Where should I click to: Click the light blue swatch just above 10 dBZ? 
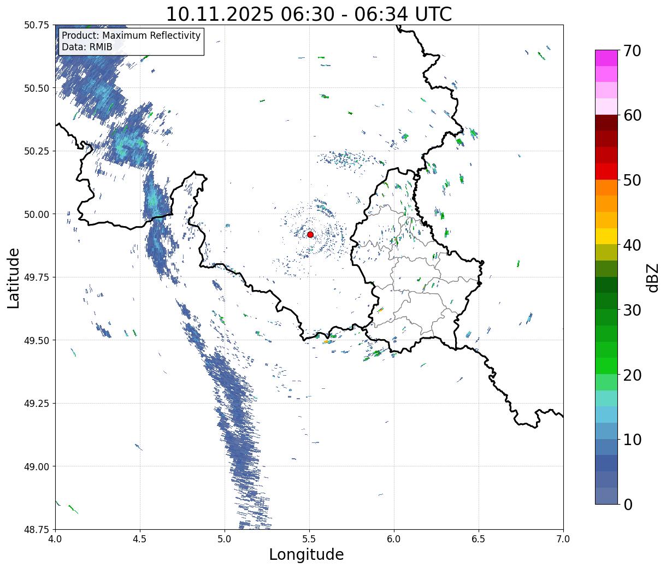[x=606, y=430]
